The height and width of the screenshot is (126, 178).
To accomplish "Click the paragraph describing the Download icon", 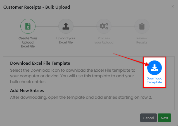I will (x=73, y=76).
